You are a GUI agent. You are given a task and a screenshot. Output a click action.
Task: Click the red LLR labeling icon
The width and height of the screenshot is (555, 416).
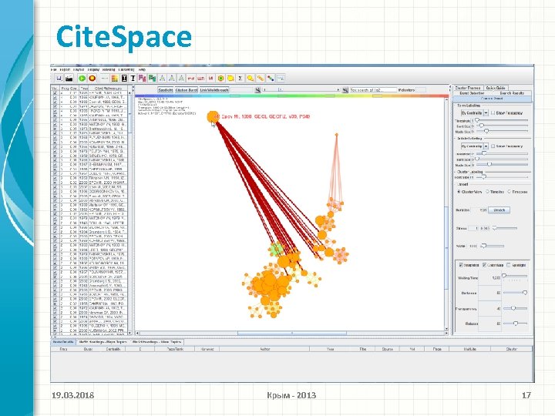click(x=201, y=78)
